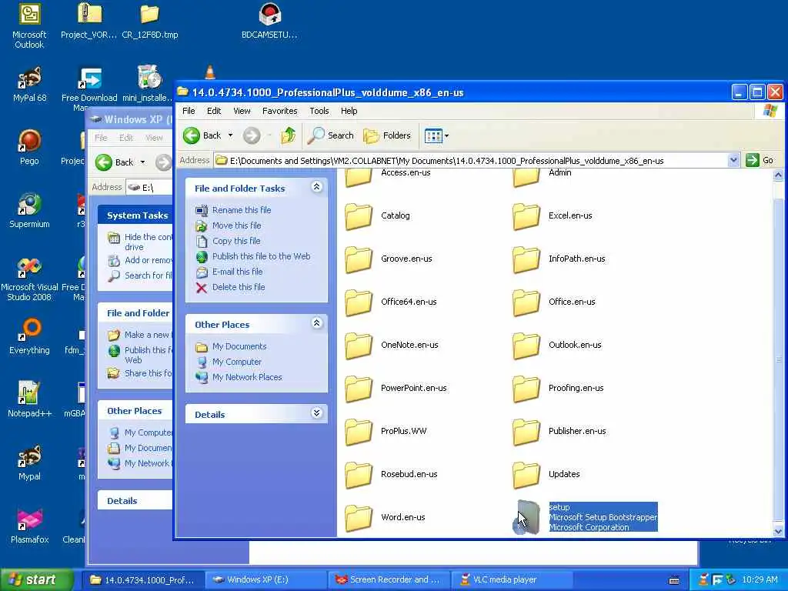Select the ProPlus.WW folder
The width and height of the screenshot is (788, 591).
[386, 432]
